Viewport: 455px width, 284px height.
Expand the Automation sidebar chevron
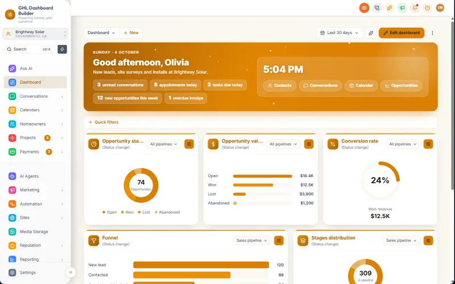[x=62, y=204]
